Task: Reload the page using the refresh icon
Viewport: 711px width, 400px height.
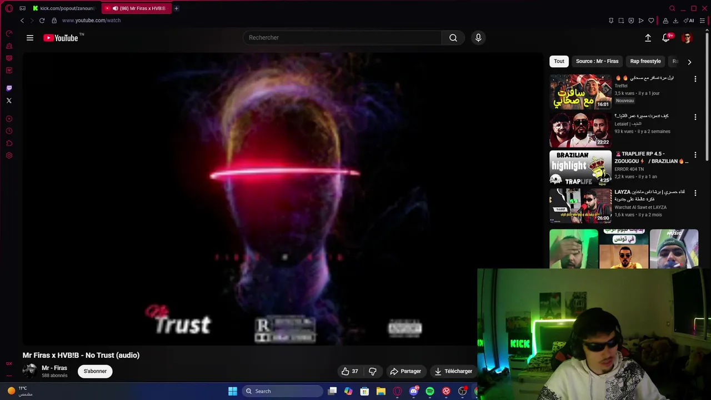Action: [42, 21]
